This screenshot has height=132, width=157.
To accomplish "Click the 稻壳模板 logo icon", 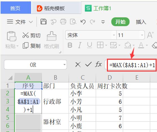I will 40,8.
